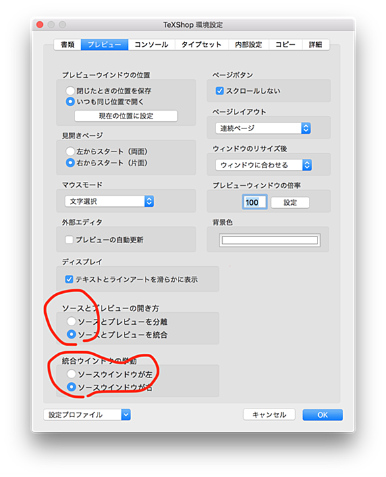The height and width of the screenshot is (477, 386).
Task: Select the プレビュー tab
Action: point(104,44)
